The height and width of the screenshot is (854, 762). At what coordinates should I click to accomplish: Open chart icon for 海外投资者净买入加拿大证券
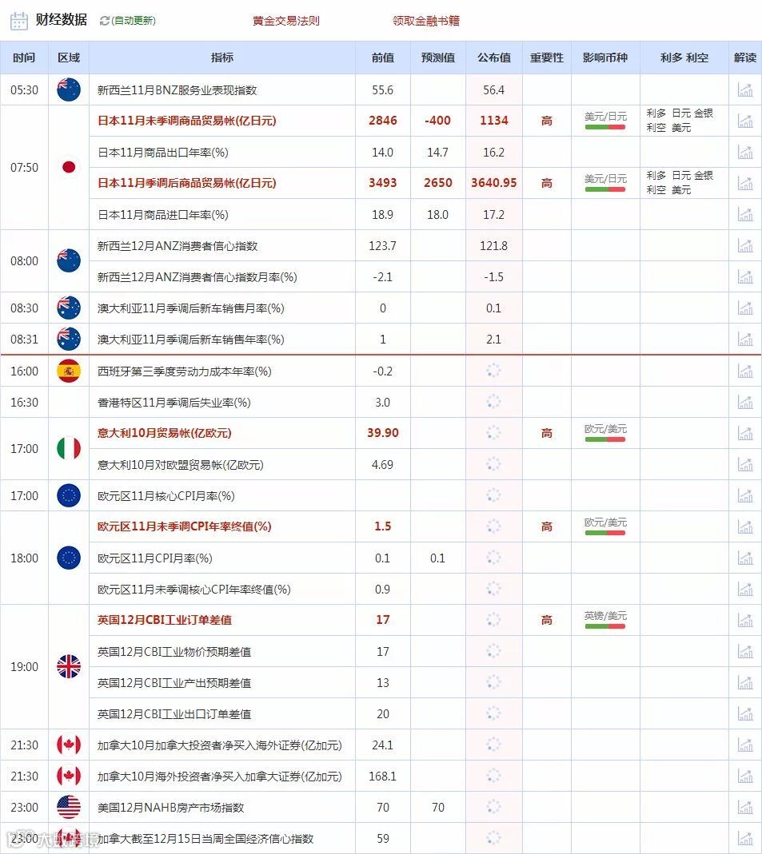click(745, 776)
